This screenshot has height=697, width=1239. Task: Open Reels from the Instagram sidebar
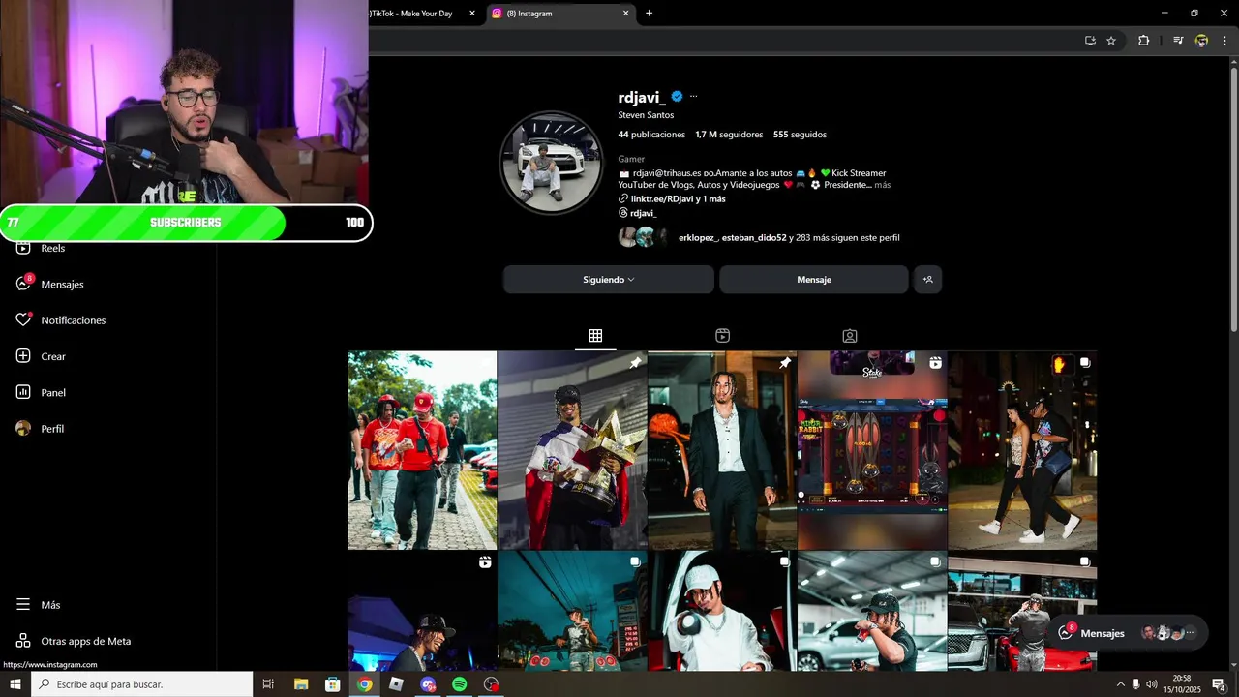click(41, 249)
